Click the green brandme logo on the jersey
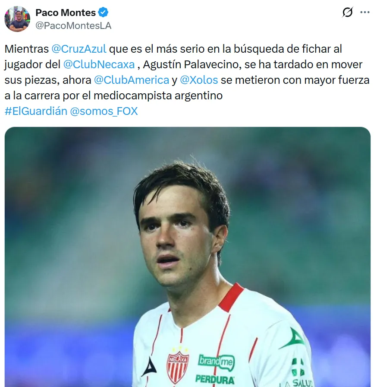The image size is (377, 387). coord(217,362)
